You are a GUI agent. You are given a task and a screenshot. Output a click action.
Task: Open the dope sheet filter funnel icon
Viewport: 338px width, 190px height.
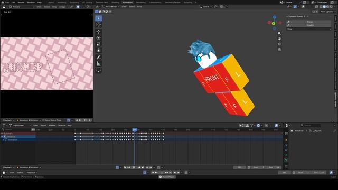[252, 126]
